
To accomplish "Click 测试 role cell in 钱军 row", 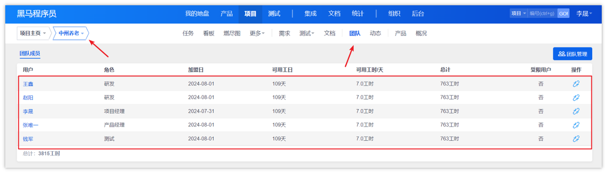I will (109, 139).
